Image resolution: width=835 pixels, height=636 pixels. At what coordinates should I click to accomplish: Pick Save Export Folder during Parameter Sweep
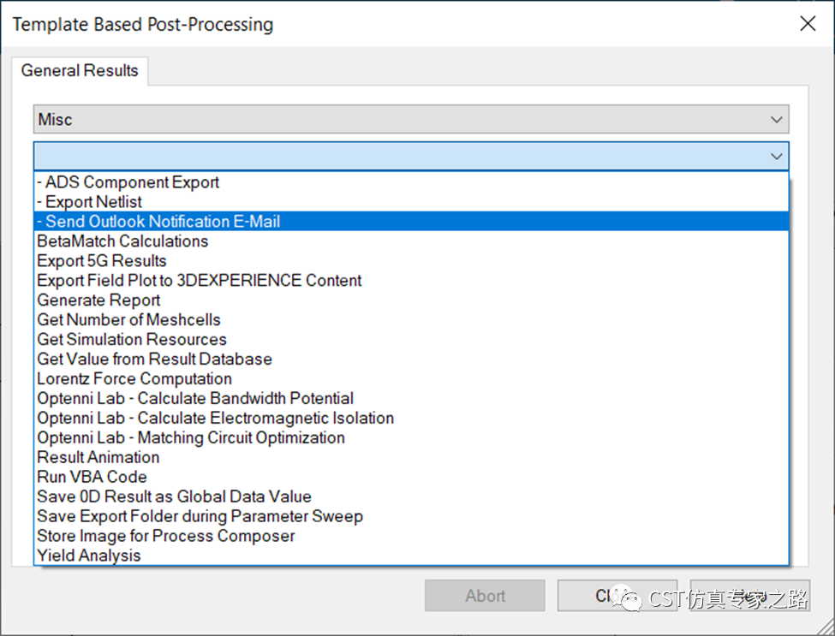coord(410,517)
